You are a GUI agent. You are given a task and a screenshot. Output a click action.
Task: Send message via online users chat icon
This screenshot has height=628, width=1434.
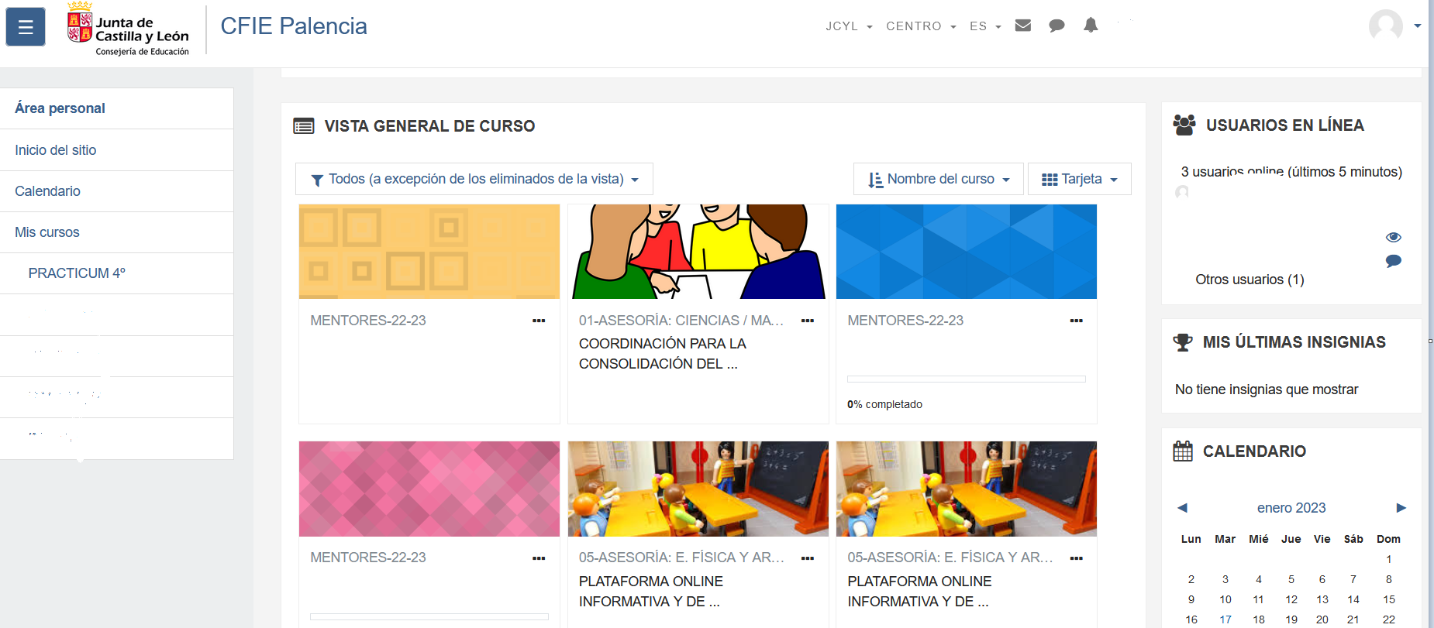tap(1393, 261)
